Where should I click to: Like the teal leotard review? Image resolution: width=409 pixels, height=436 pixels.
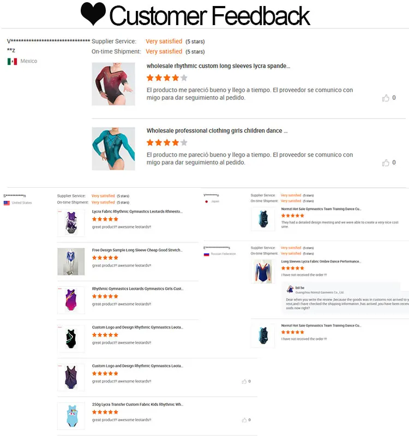386,163
